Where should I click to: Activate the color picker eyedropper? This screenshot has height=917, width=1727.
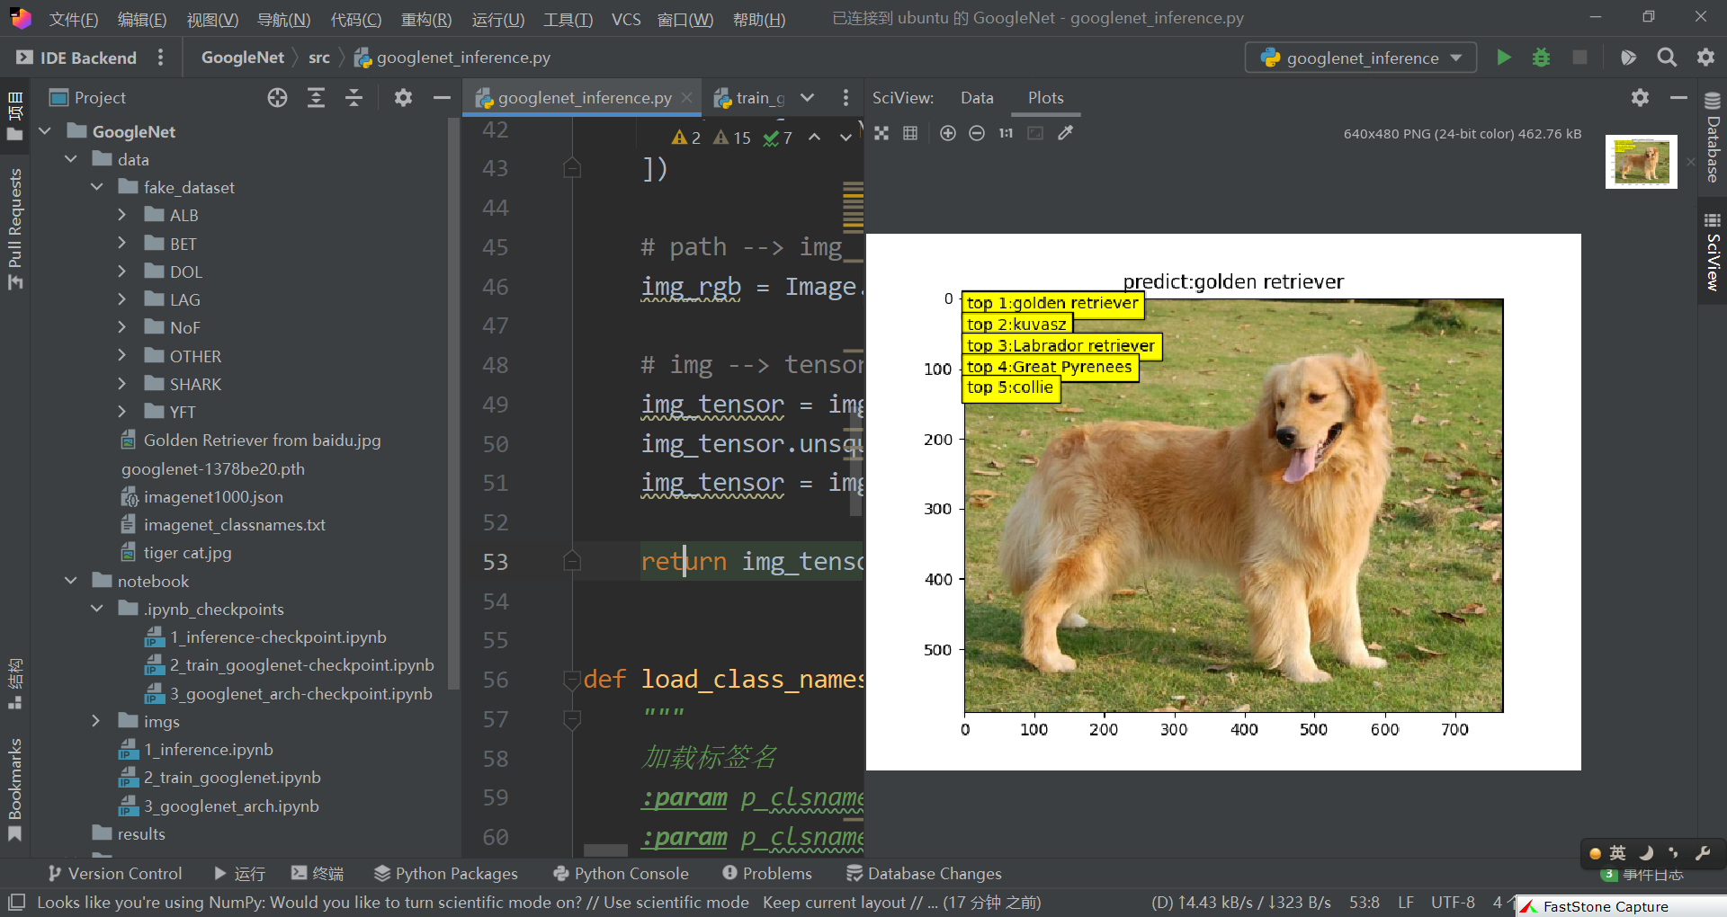pos(1065,133)
